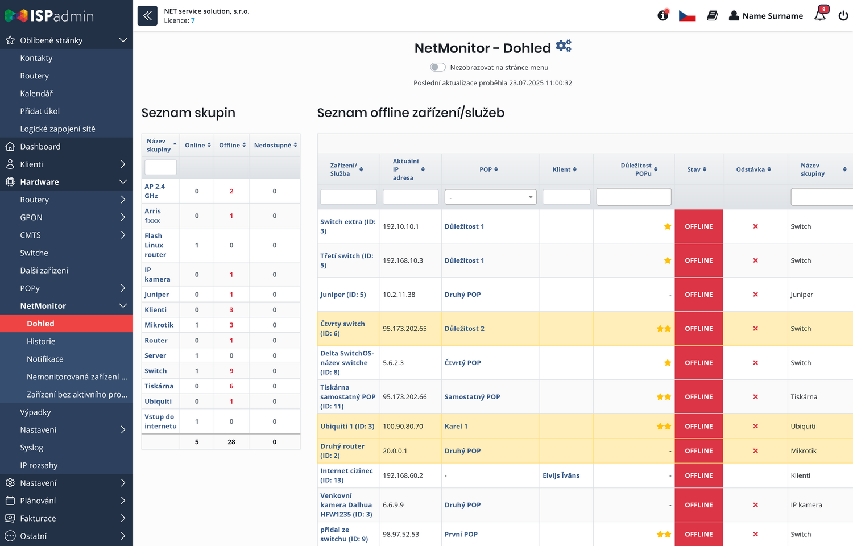
Task: Click red X in Switch extra row
Action: (755, 226)
